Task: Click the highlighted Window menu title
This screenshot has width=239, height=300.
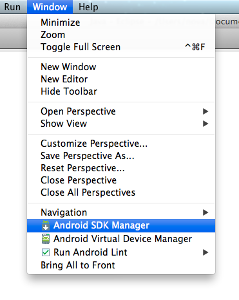Action: click(x=50, y=7)
